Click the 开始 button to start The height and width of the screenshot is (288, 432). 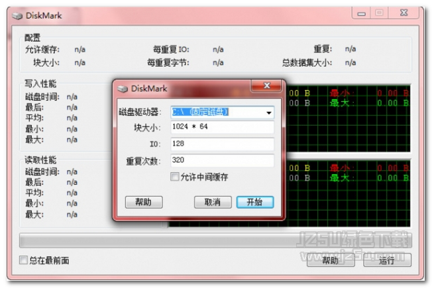(x=255, y=202)
